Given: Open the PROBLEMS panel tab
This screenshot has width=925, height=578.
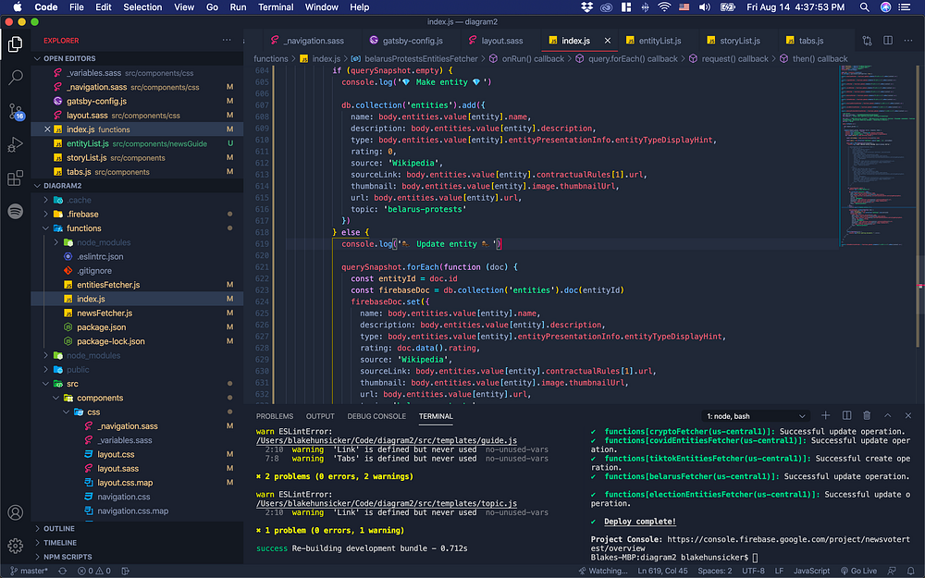Looking at the screenshot, I should pyautogui.click(x=275, y=416).
